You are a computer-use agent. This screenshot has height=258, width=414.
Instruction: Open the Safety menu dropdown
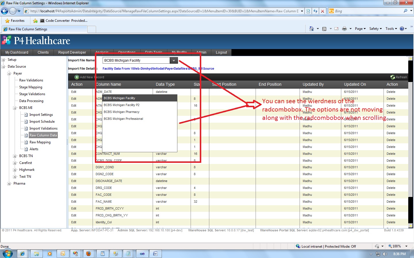coord(375,29)
